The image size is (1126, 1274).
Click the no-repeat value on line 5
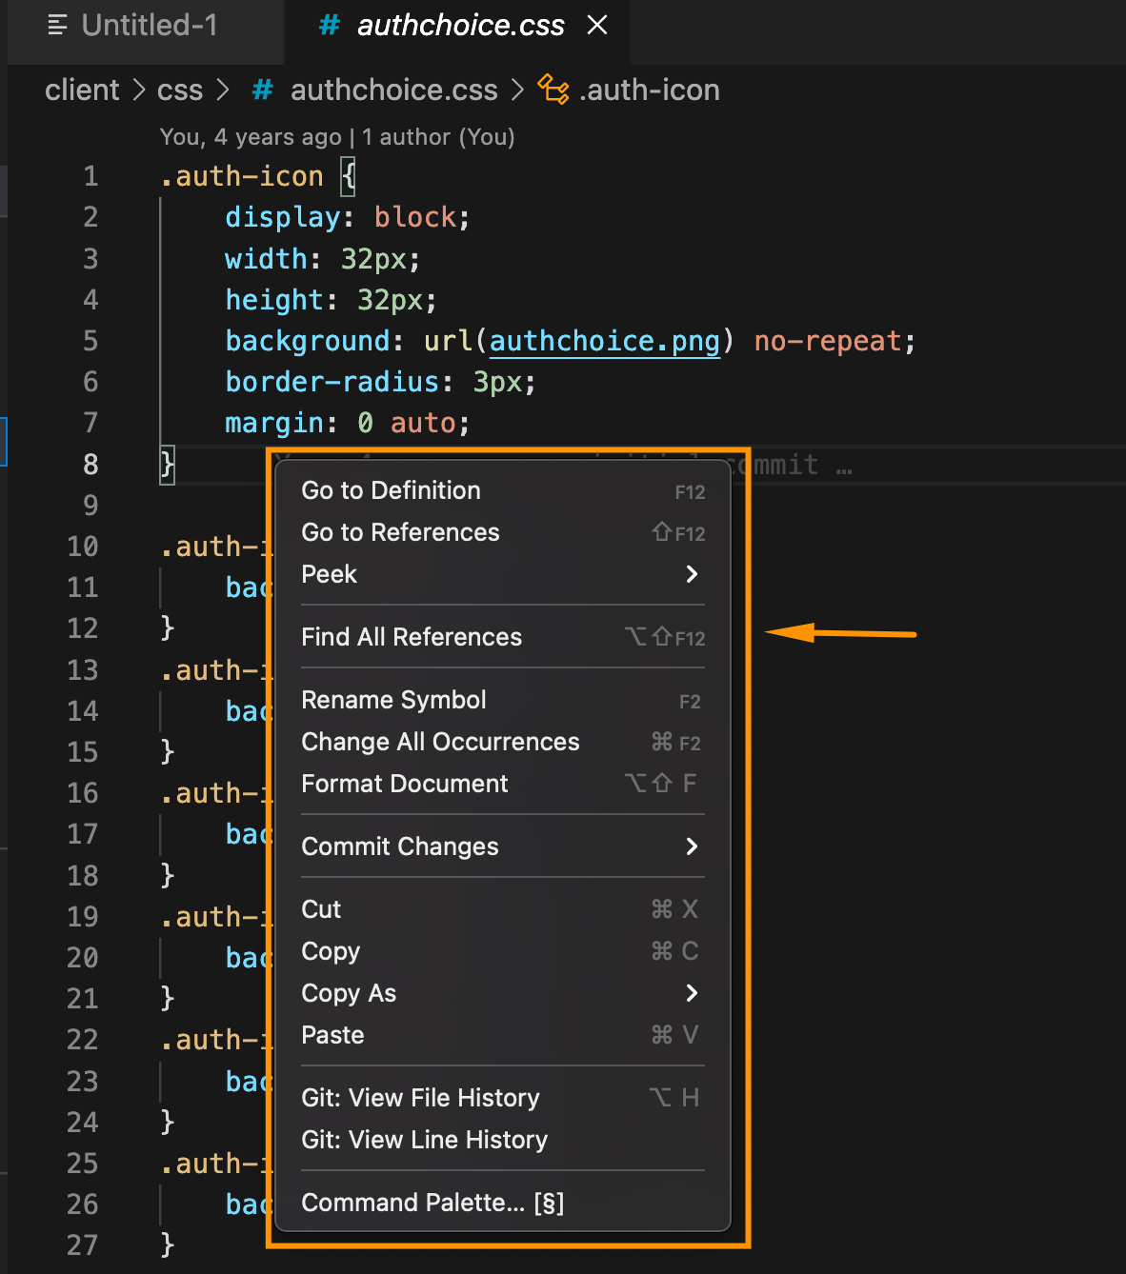[828, 342]
